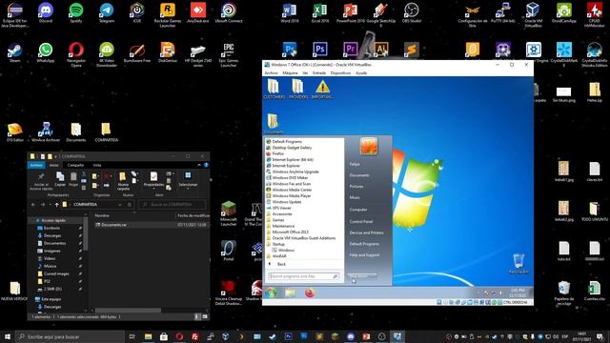610x343 pixels.
Task: Click Anclar al Acceso rápido in the ribbon
Action: (x=41, y=181)
